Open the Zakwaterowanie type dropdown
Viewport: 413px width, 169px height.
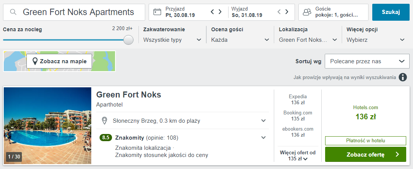pyautogui.click(x=172, y=40)
